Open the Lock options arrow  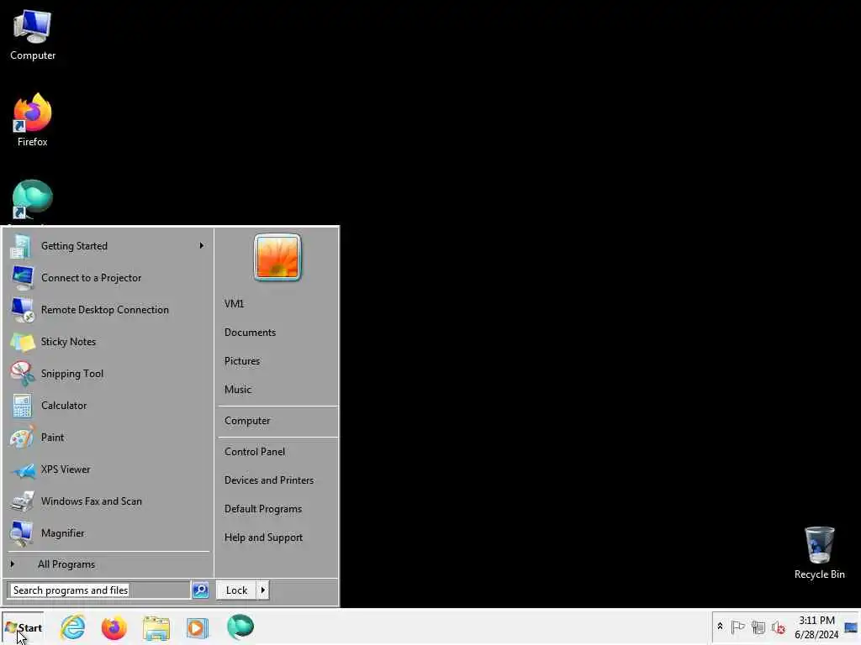coord(262,590)
